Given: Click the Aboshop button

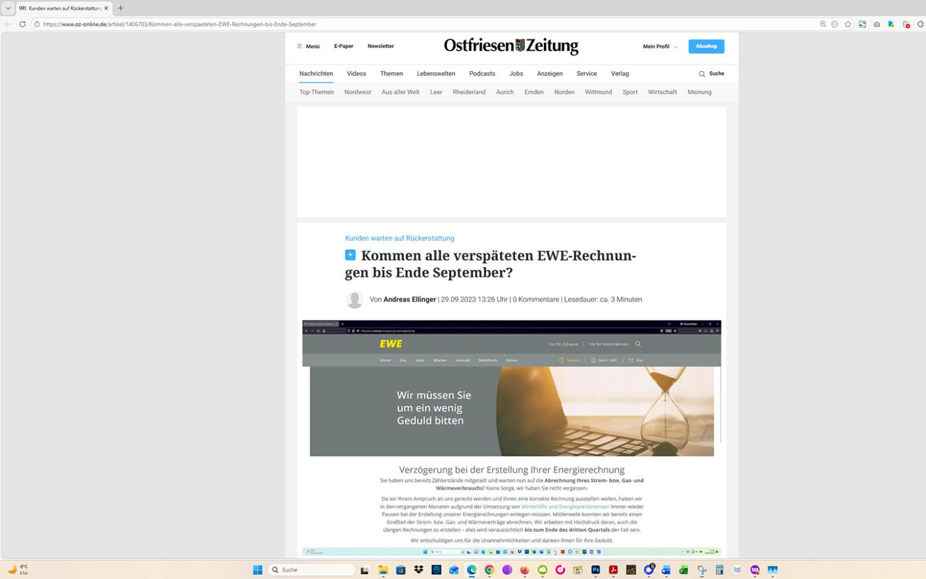Looking at the screenshot, I should click(706, 46).
